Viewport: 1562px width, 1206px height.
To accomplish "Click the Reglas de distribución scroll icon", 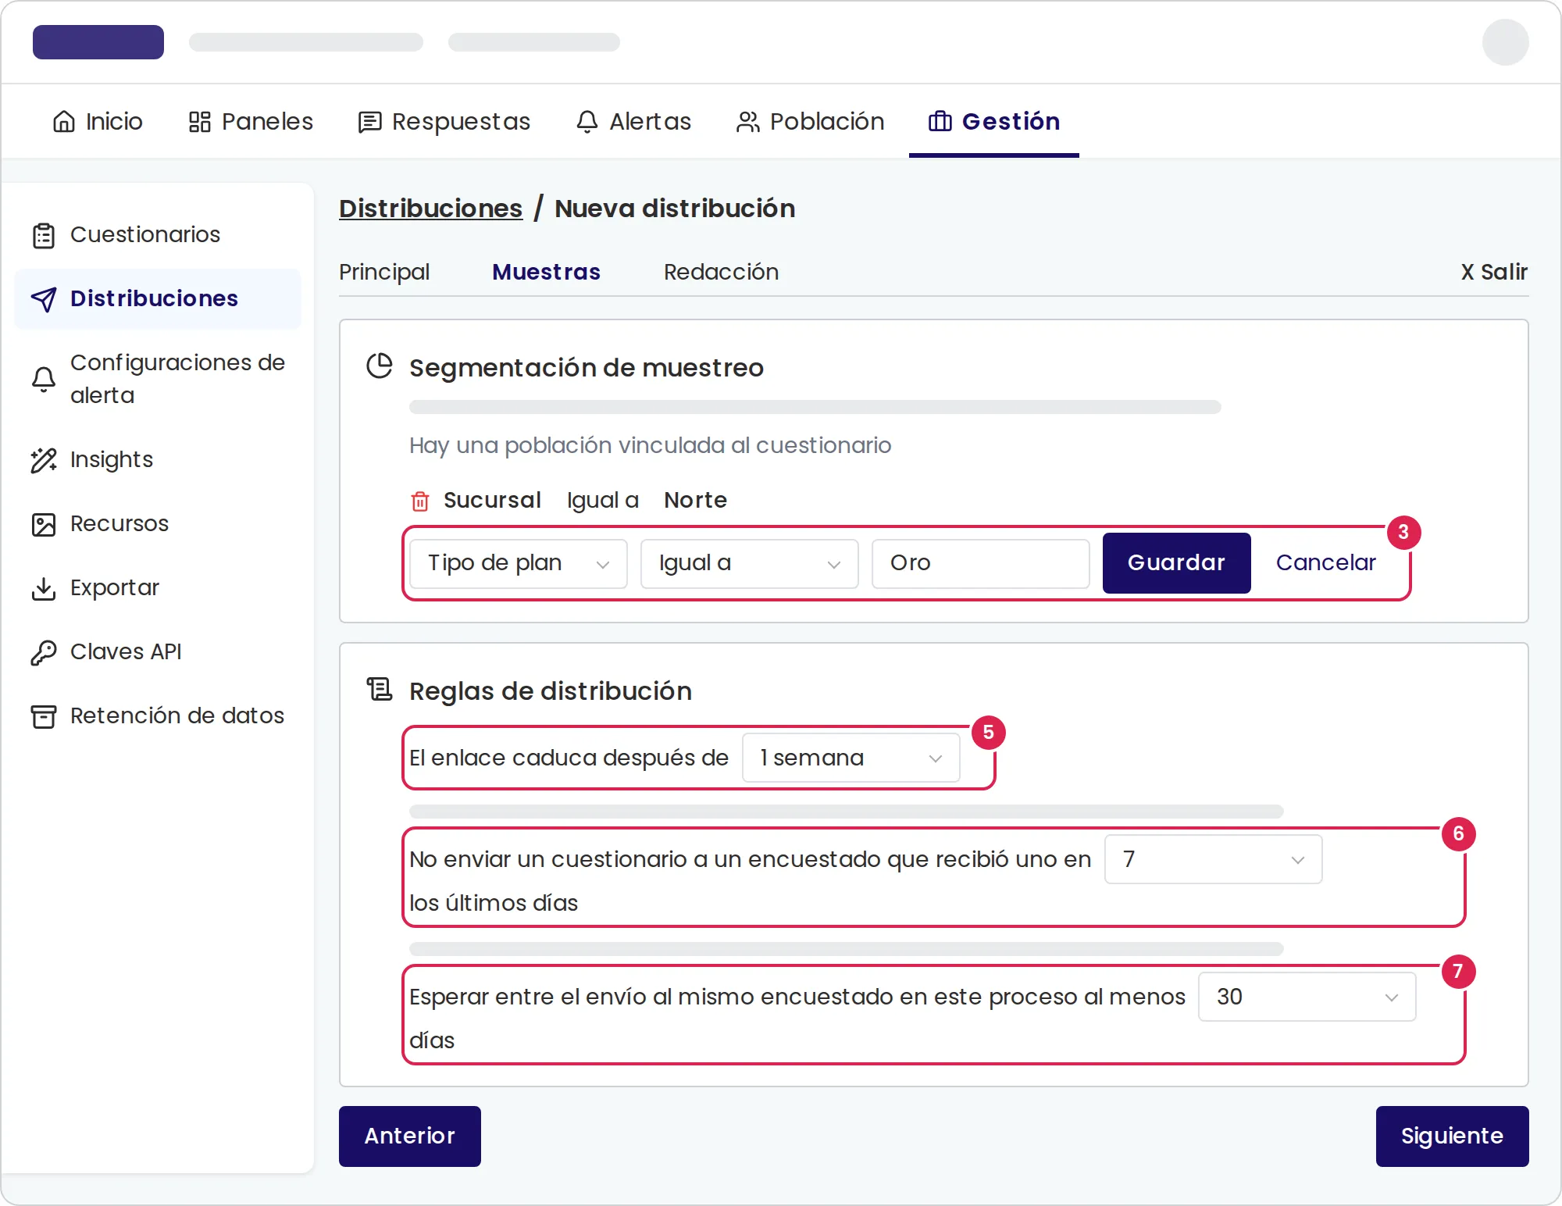I will (x=380, y=690).
